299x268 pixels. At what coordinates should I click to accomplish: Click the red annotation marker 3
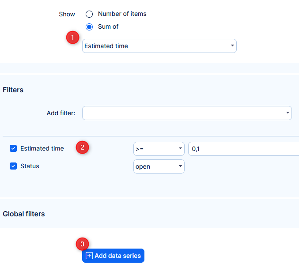pyautogui.click(x=83, y=244)
